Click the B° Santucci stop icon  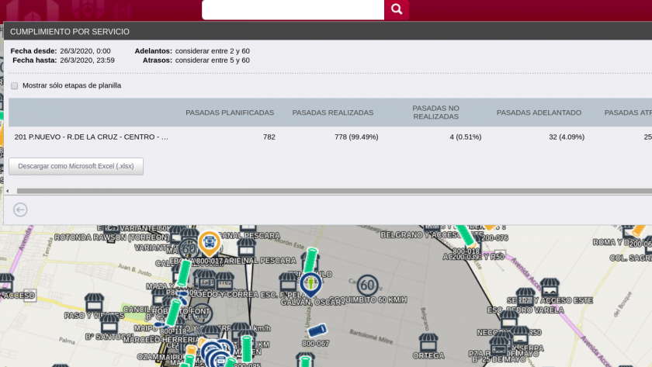coord(109,324)
